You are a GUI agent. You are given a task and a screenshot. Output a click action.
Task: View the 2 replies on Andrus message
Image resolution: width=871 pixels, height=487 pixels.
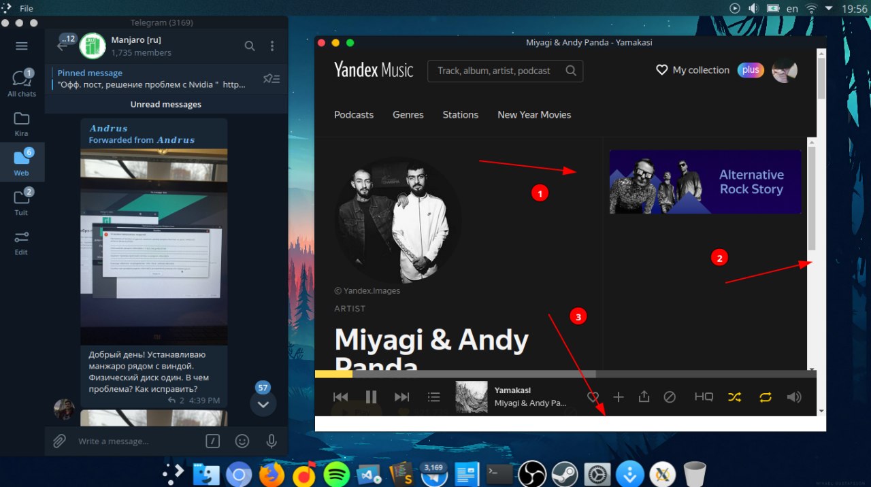point(176,401)
